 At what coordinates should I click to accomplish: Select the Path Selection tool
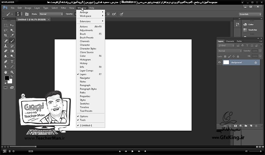pyautogui.click(x=6, y=67)
